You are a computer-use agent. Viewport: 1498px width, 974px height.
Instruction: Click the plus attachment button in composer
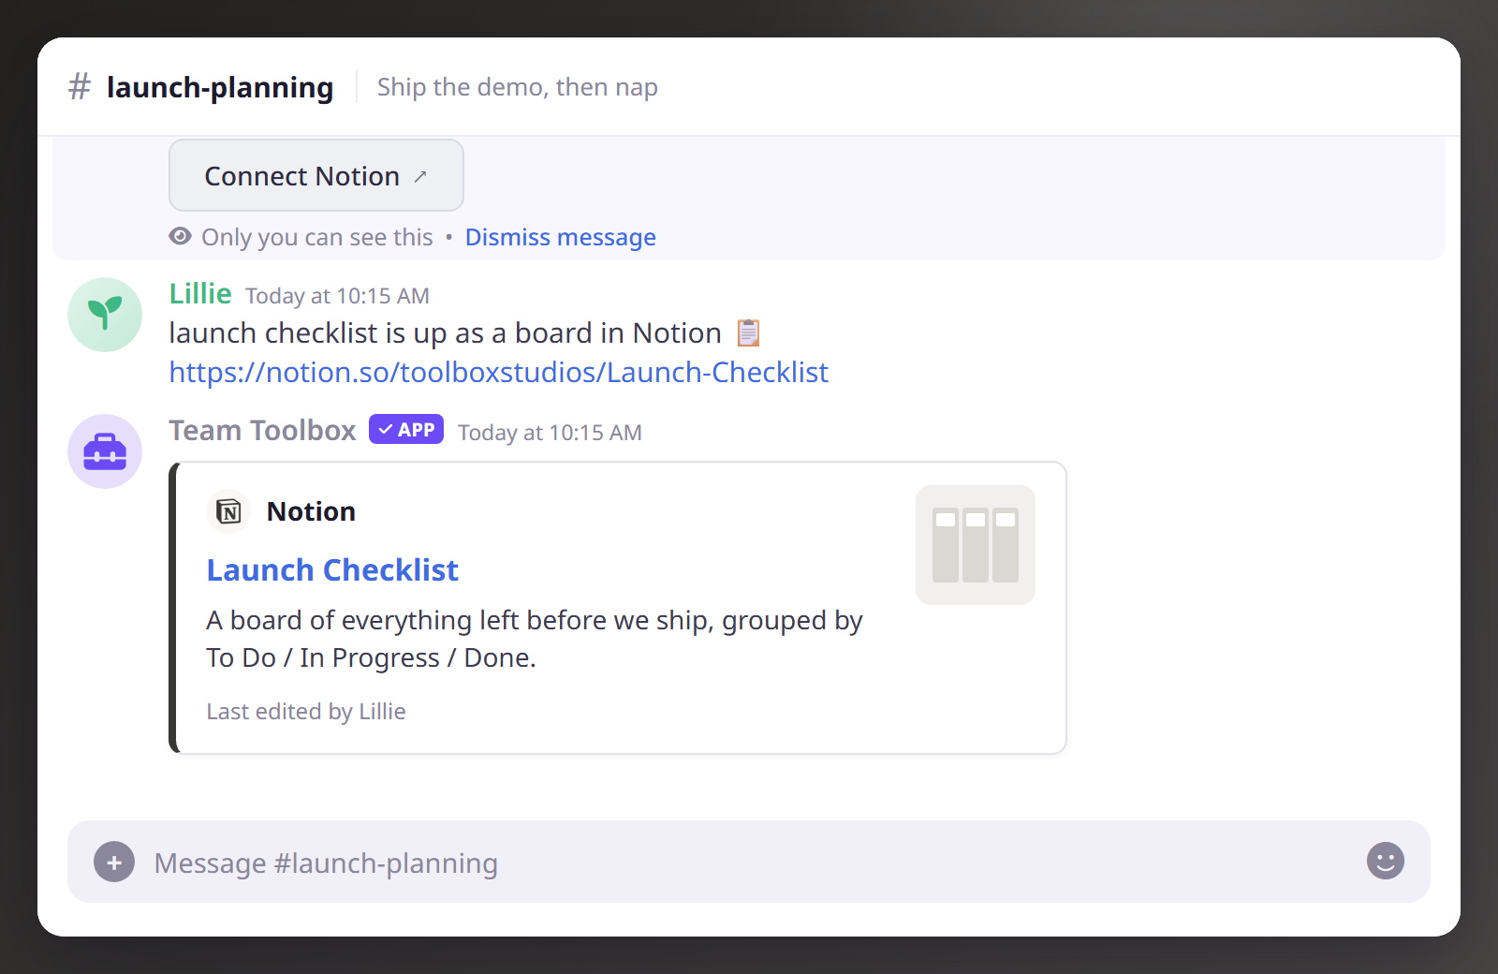(114, 862)
